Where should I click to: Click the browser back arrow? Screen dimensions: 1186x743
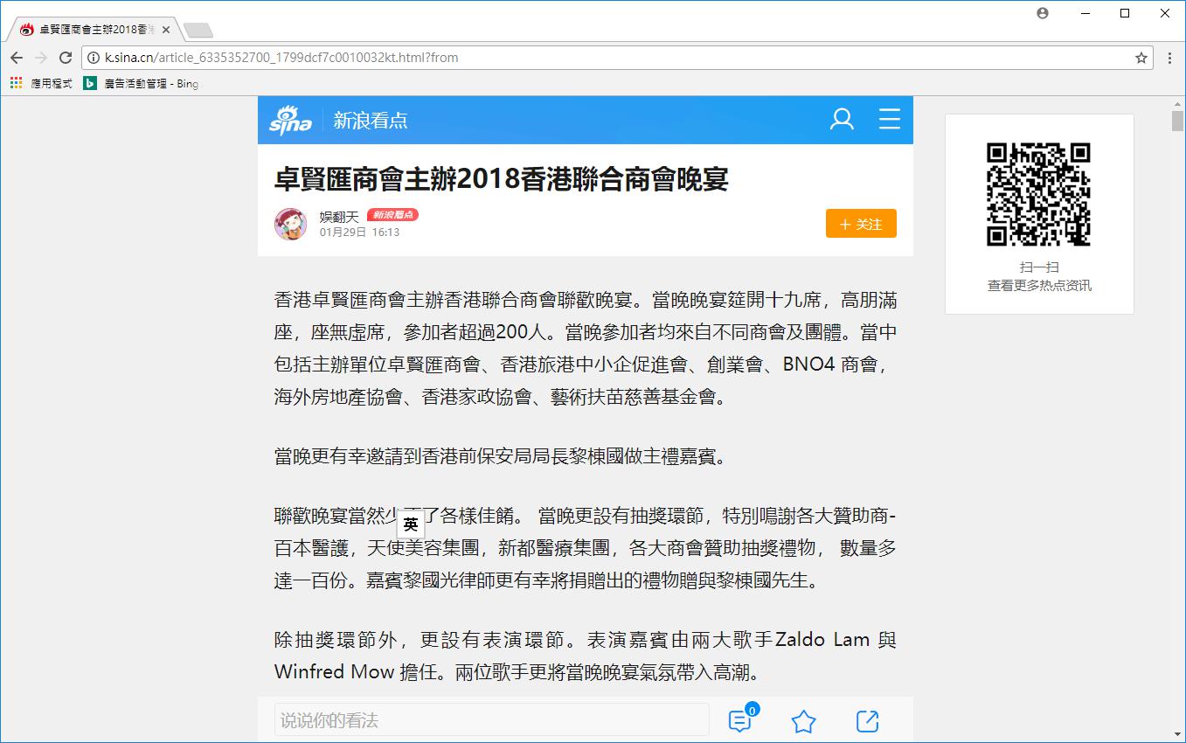17,58
